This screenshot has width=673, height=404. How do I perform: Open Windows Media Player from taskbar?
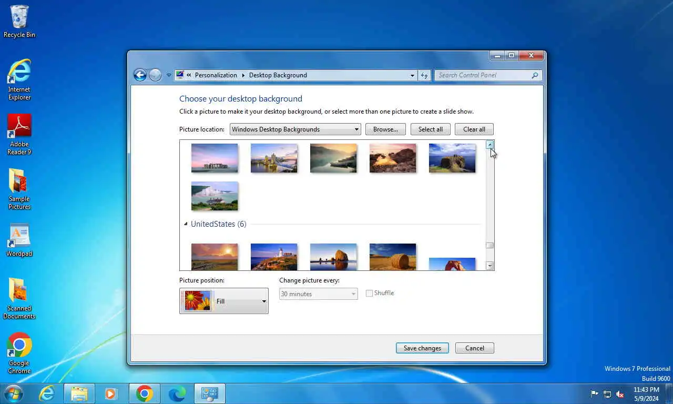tap(110, 393)
